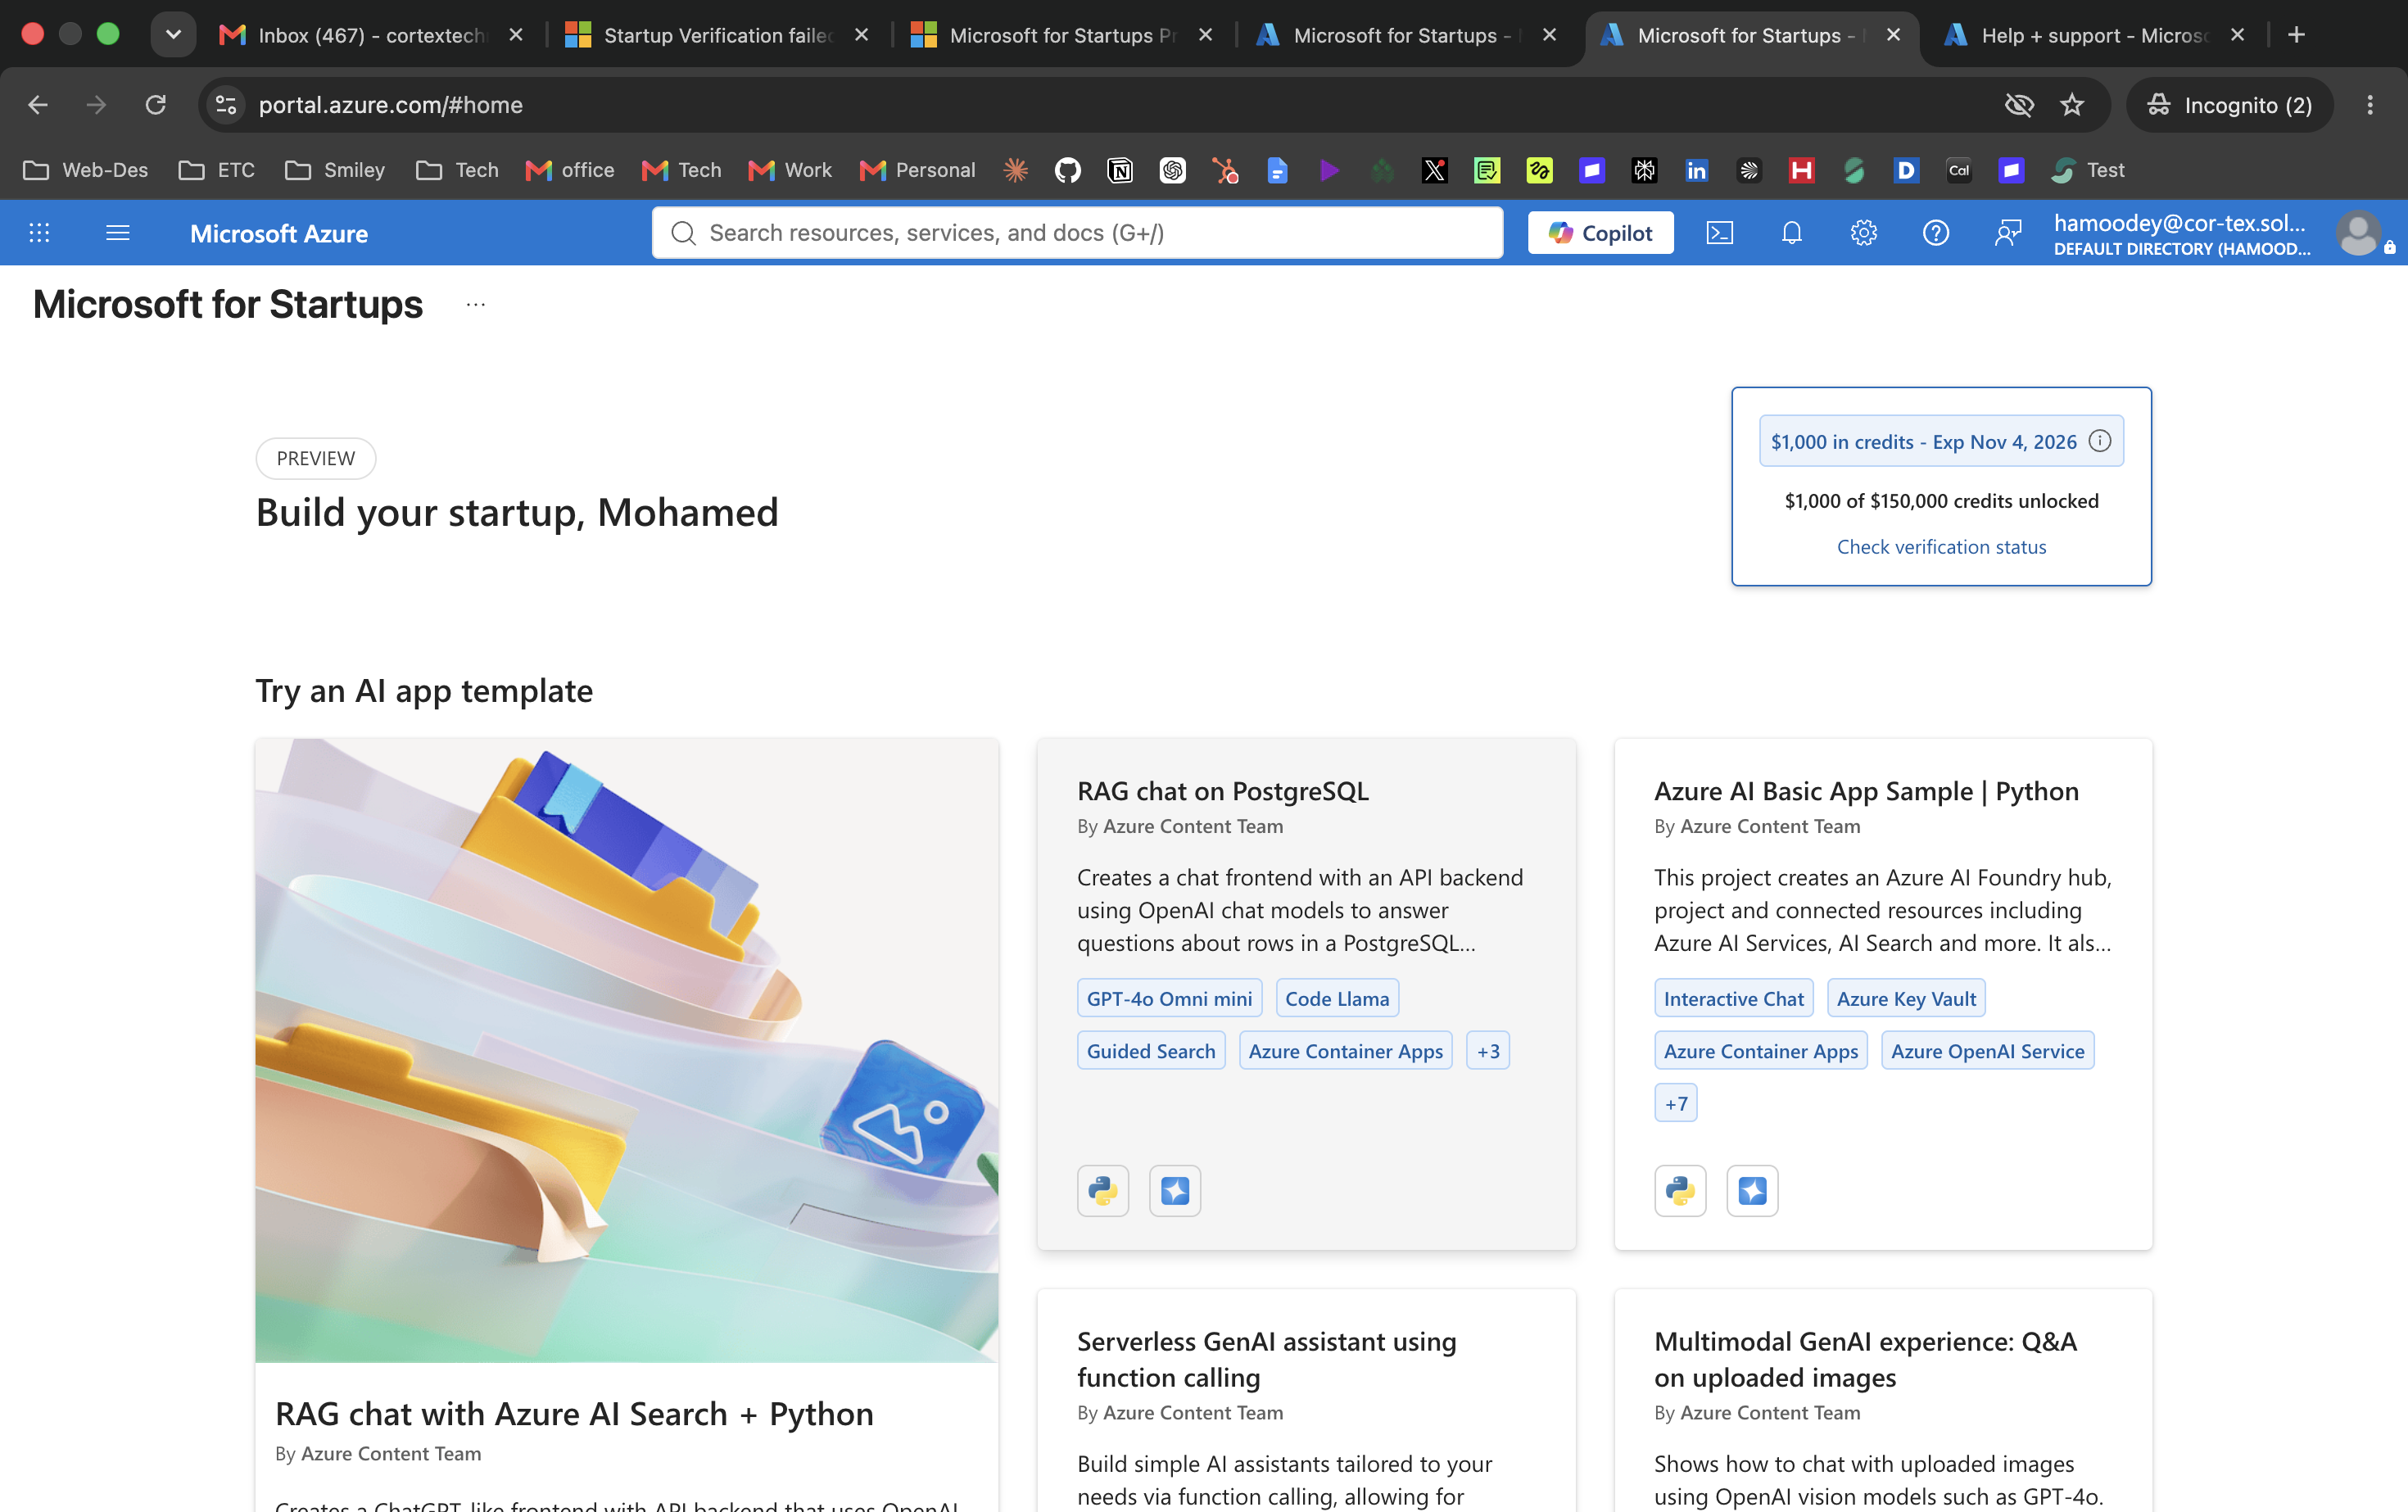Reload the page
Image resolution: width=2408 pixels, height=1512 pixels.
155,105
